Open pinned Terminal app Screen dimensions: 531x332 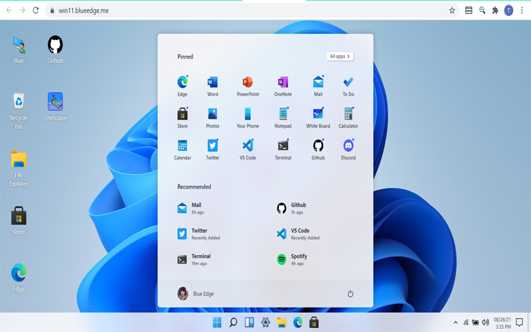(283, 149)
